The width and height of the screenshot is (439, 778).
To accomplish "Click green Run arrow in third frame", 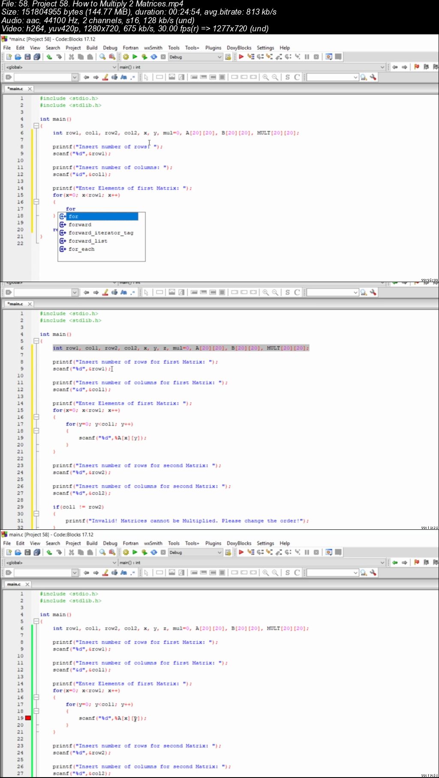I will [135, 552].
